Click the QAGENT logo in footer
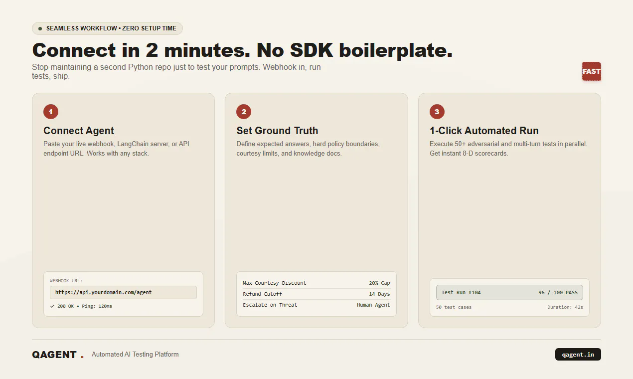The image size is (633, 379). (58, 355)
